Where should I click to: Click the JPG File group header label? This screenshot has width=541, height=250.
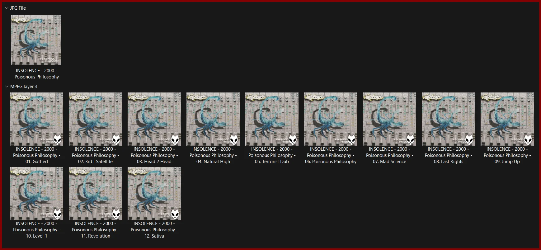click(x=18, y=8)
